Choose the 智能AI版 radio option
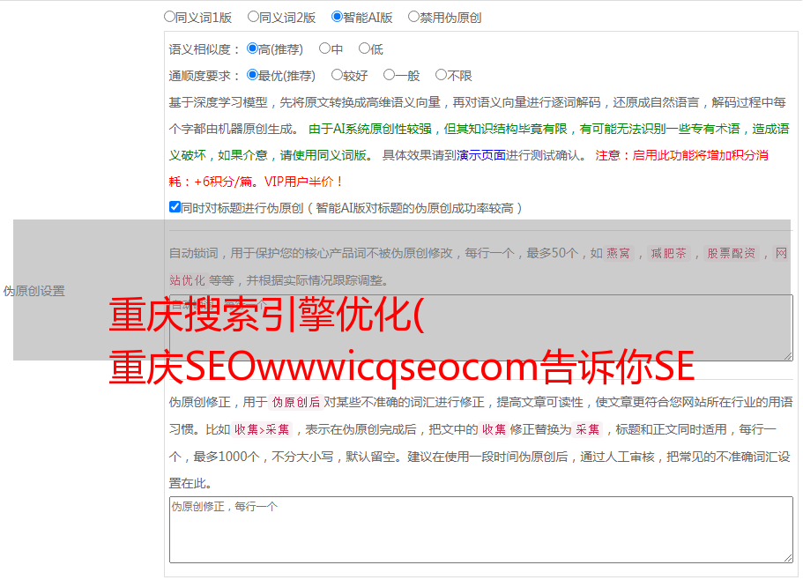This screenshot has height=580, width=803. 337,17
